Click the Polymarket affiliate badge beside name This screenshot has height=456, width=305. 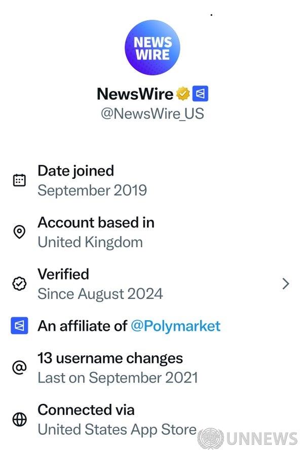tap(200, 94)
